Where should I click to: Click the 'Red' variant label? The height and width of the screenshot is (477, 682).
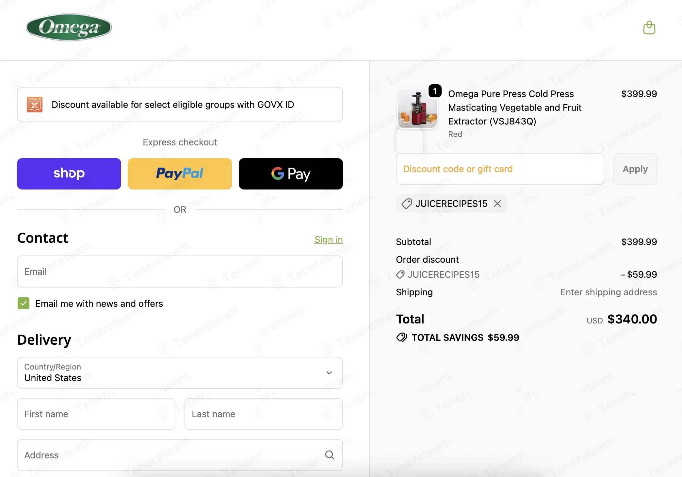pos(455,134)
